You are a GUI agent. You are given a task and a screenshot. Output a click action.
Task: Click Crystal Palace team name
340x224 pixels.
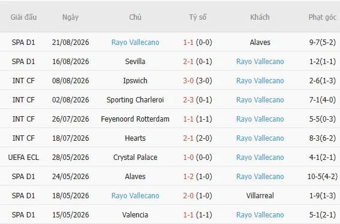[x=135, y=158]
